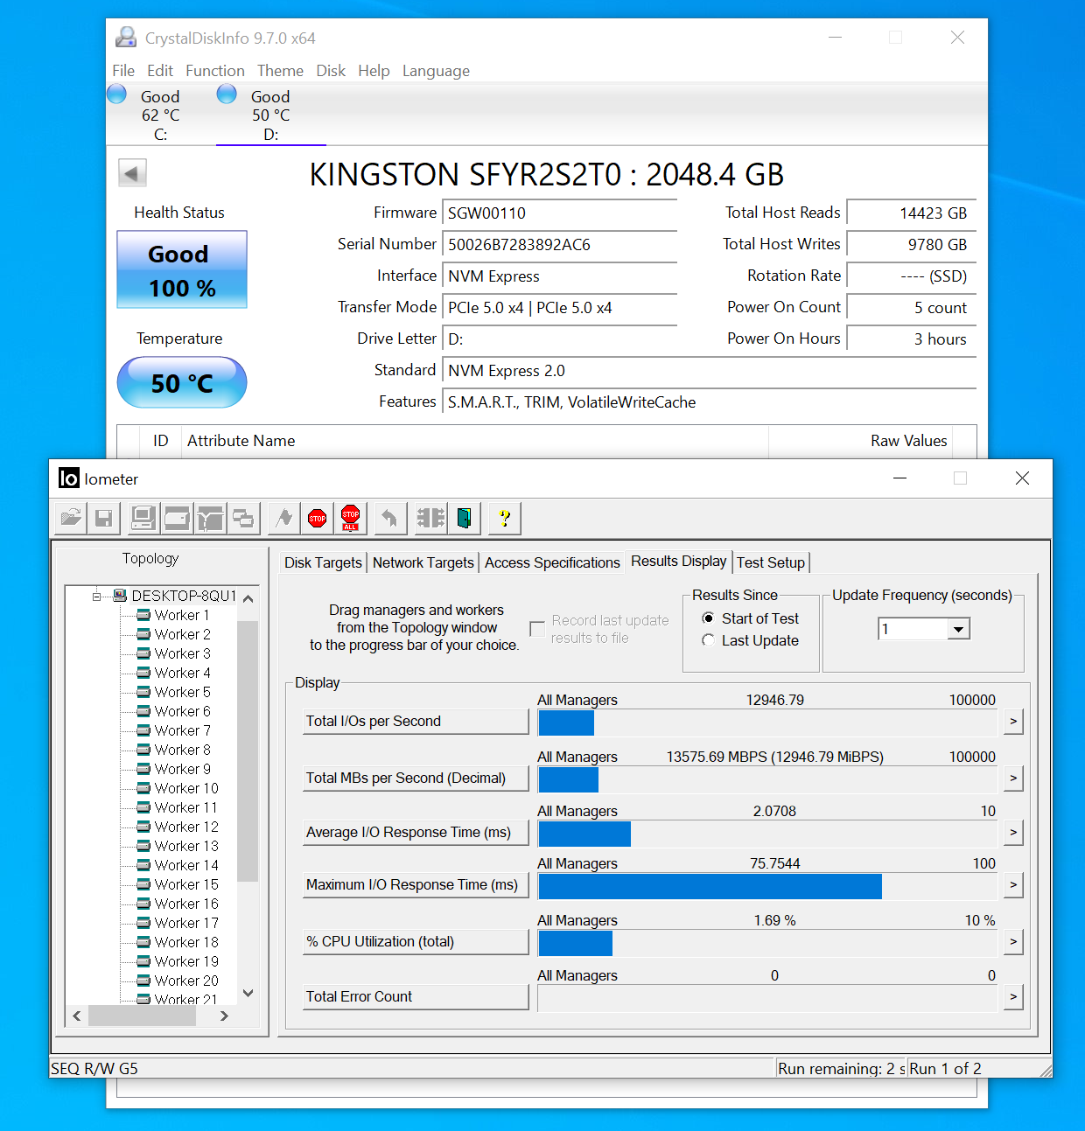1085x1131 pixels.
Task: Expand options arrow for Total I/Os per Second
Action: click(x=1013, y=722)
